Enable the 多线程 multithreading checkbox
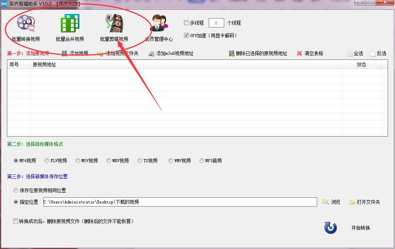Viewport: 395px width, 249px height. [x=186, y=22]
